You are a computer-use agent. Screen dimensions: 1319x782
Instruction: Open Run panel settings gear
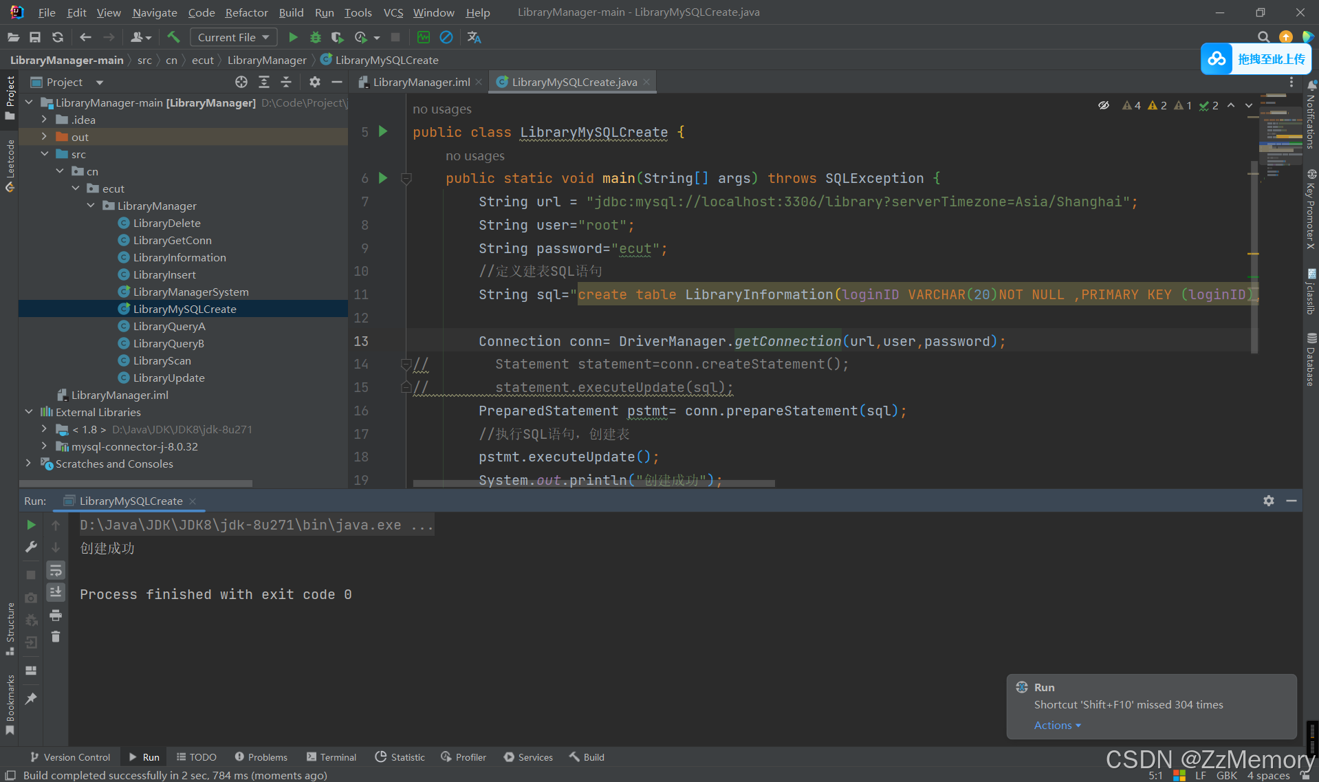[1269, 501]
